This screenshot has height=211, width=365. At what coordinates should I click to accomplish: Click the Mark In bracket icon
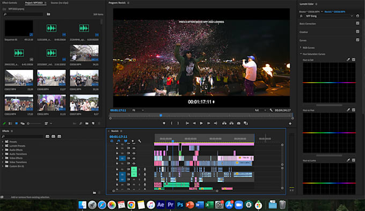point(172,123)
